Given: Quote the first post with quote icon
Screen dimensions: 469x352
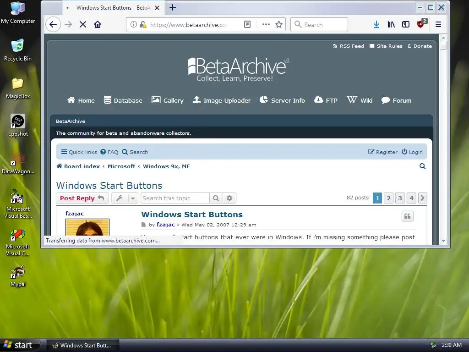Looking at the screenshot, I should click(x=407, y=216).
